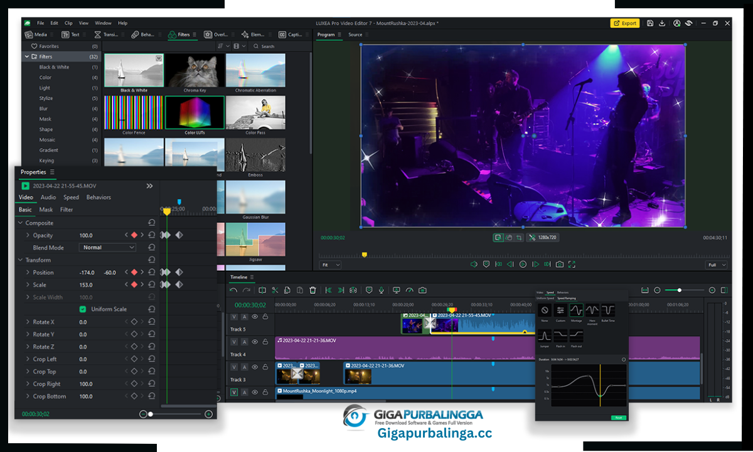Select the crop tool below the preview
753x452 pixels.
pyautogui.click(x=520, y=237)
